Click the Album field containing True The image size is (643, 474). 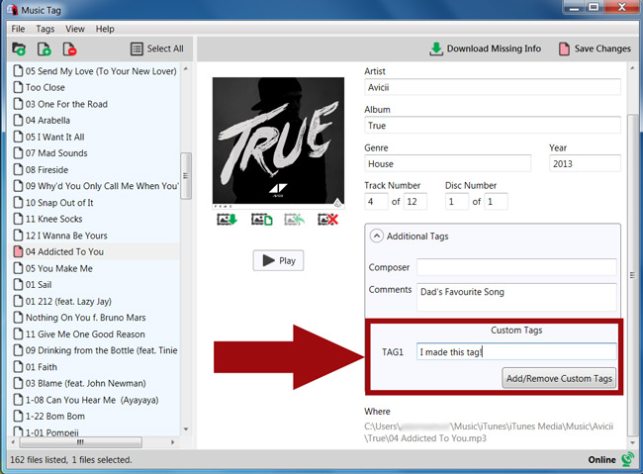pos(493,126)
